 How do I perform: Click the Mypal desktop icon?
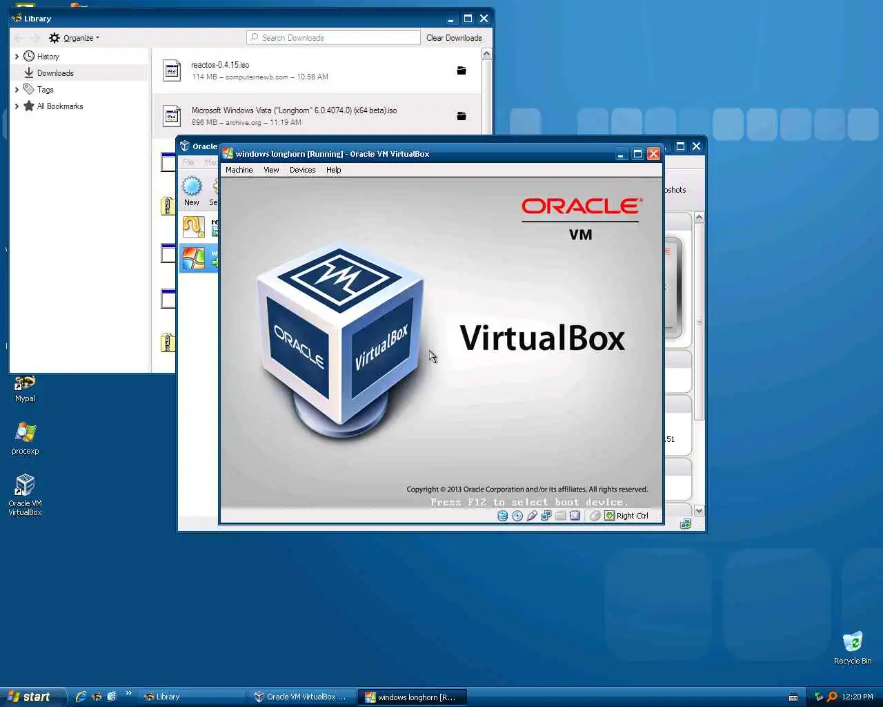click(x=25, y=389)
